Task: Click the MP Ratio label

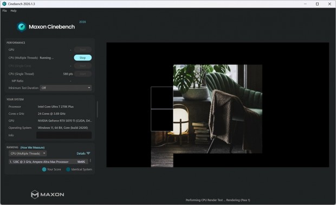Action: tap(17, 81)
